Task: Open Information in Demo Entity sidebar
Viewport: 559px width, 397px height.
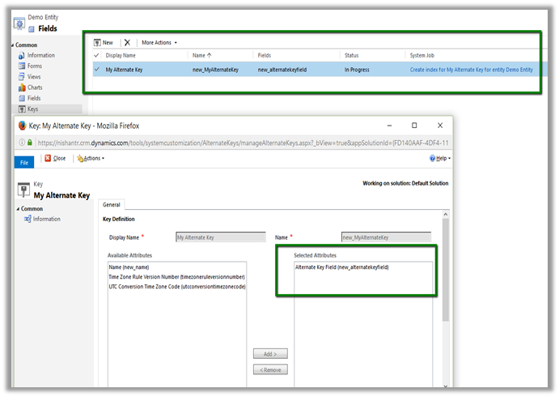Action: (40, 55)
